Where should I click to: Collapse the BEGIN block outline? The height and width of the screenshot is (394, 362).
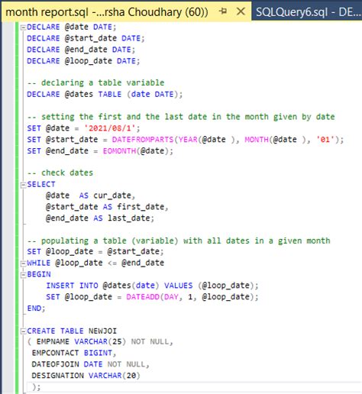[23, 275]
